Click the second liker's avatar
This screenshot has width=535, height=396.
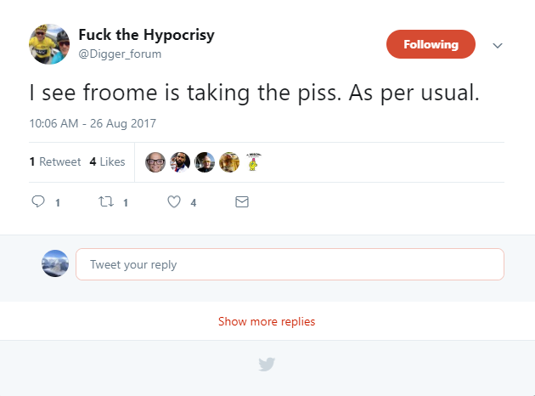click(180, 162)
